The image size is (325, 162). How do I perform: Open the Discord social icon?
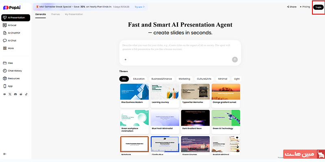15,94
